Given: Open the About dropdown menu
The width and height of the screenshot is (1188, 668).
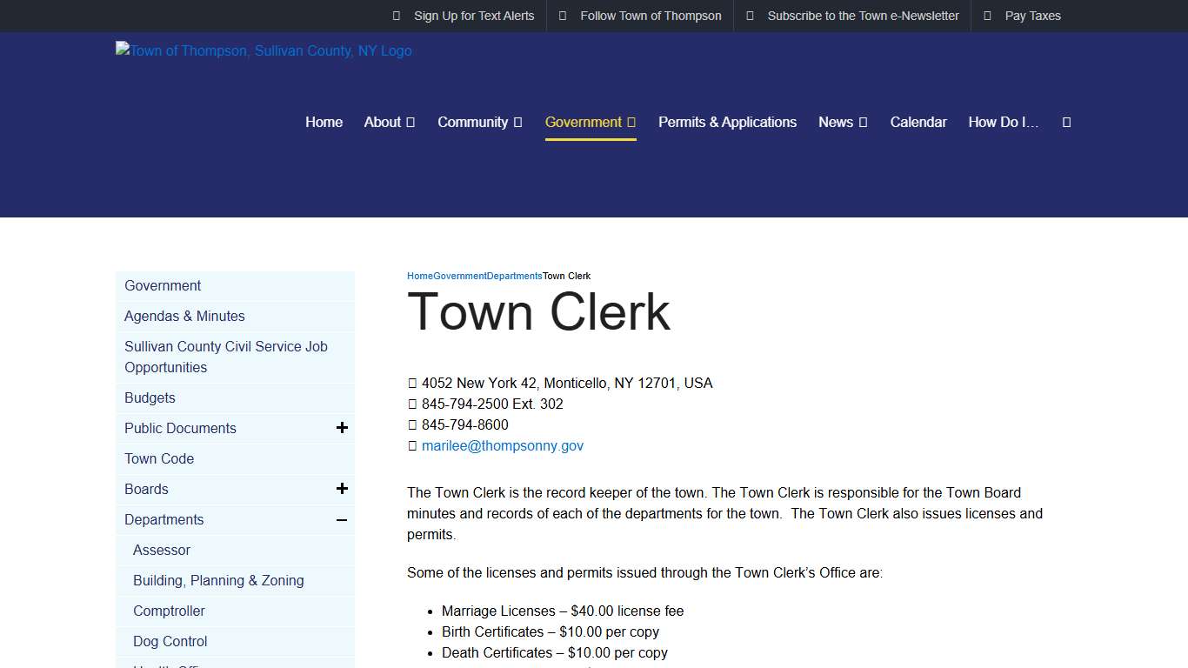Looking at the screenshot, I should pos(384,122).
